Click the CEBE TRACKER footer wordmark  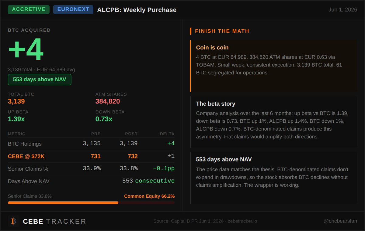click(55, 222)
